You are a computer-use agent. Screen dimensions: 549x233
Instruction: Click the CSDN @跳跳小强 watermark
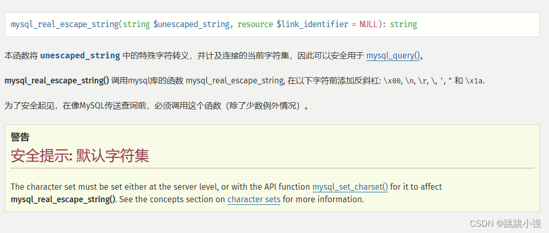(x=505, y=223)
